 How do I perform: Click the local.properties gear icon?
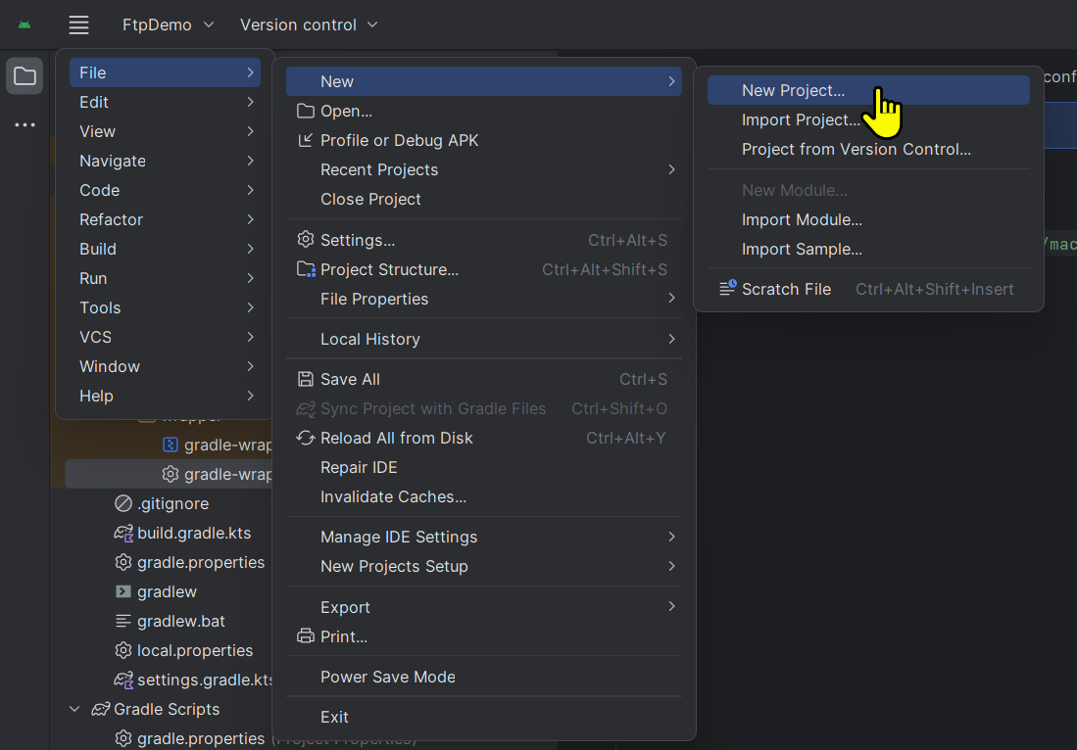pyautogui.click(x=123, y=650)
